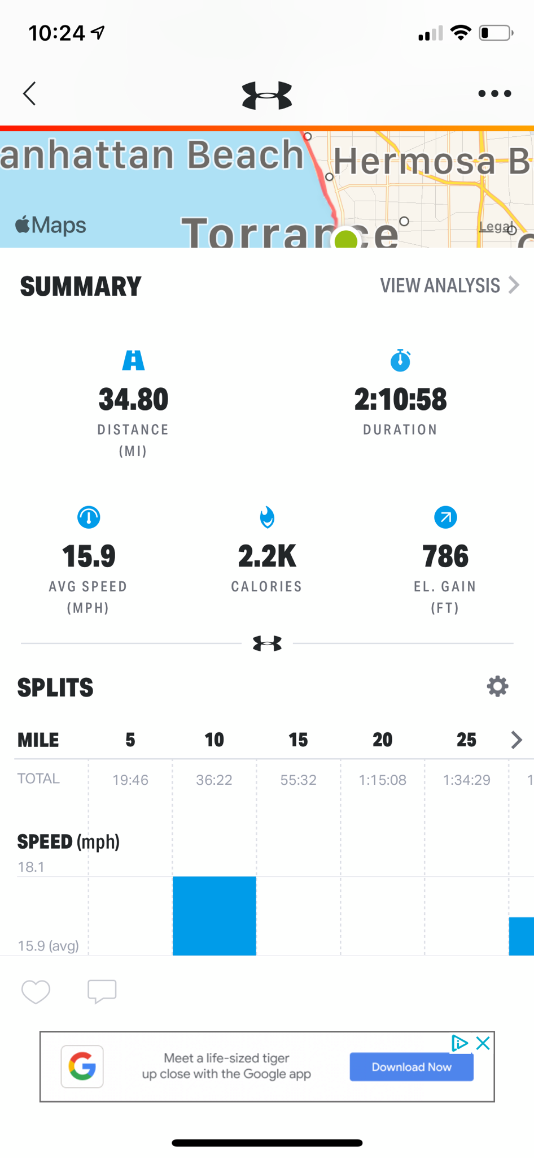The width and height of the screenshot is (534, 1158).
Task: Open splits settings gear icon
Action: point(497,686)
